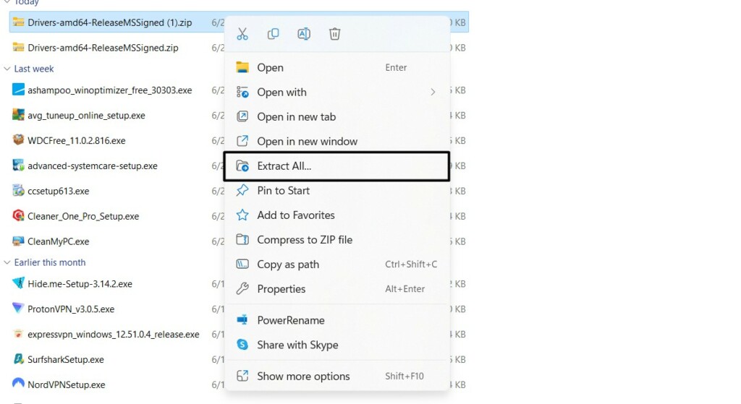Select Add to Favorites option
741x404 pixels.
[x=295, y=215]
